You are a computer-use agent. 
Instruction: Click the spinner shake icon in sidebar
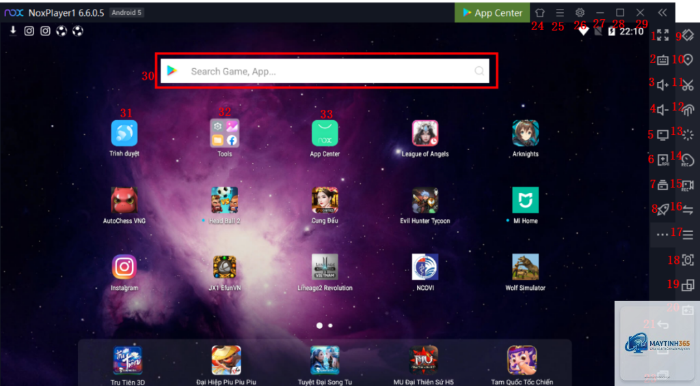point(688,135)
